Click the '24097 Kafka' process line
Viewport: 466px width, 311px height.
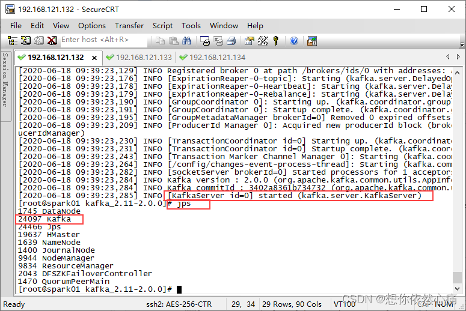(44, 219)
